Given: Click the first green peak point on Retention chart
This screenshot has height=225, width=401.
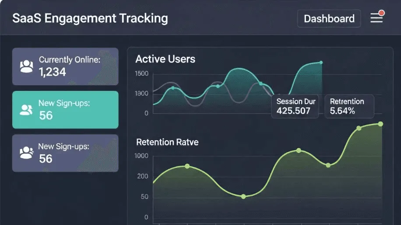Looking at the screenshot, I should pyautogui.click(x=187, y=166).
